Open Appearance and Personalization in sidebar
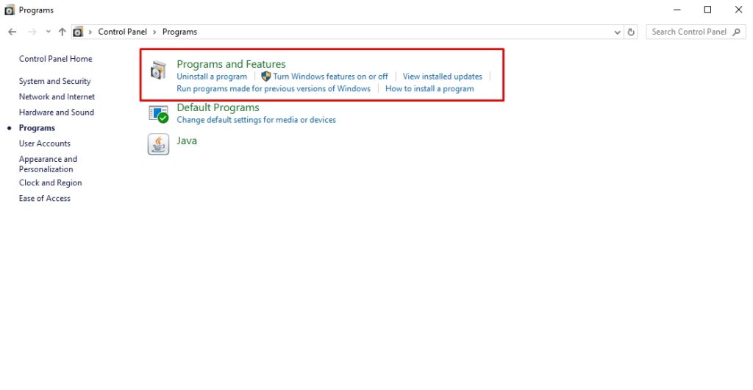This screenshot has width=753, height=390. click(x=48, y=164)
